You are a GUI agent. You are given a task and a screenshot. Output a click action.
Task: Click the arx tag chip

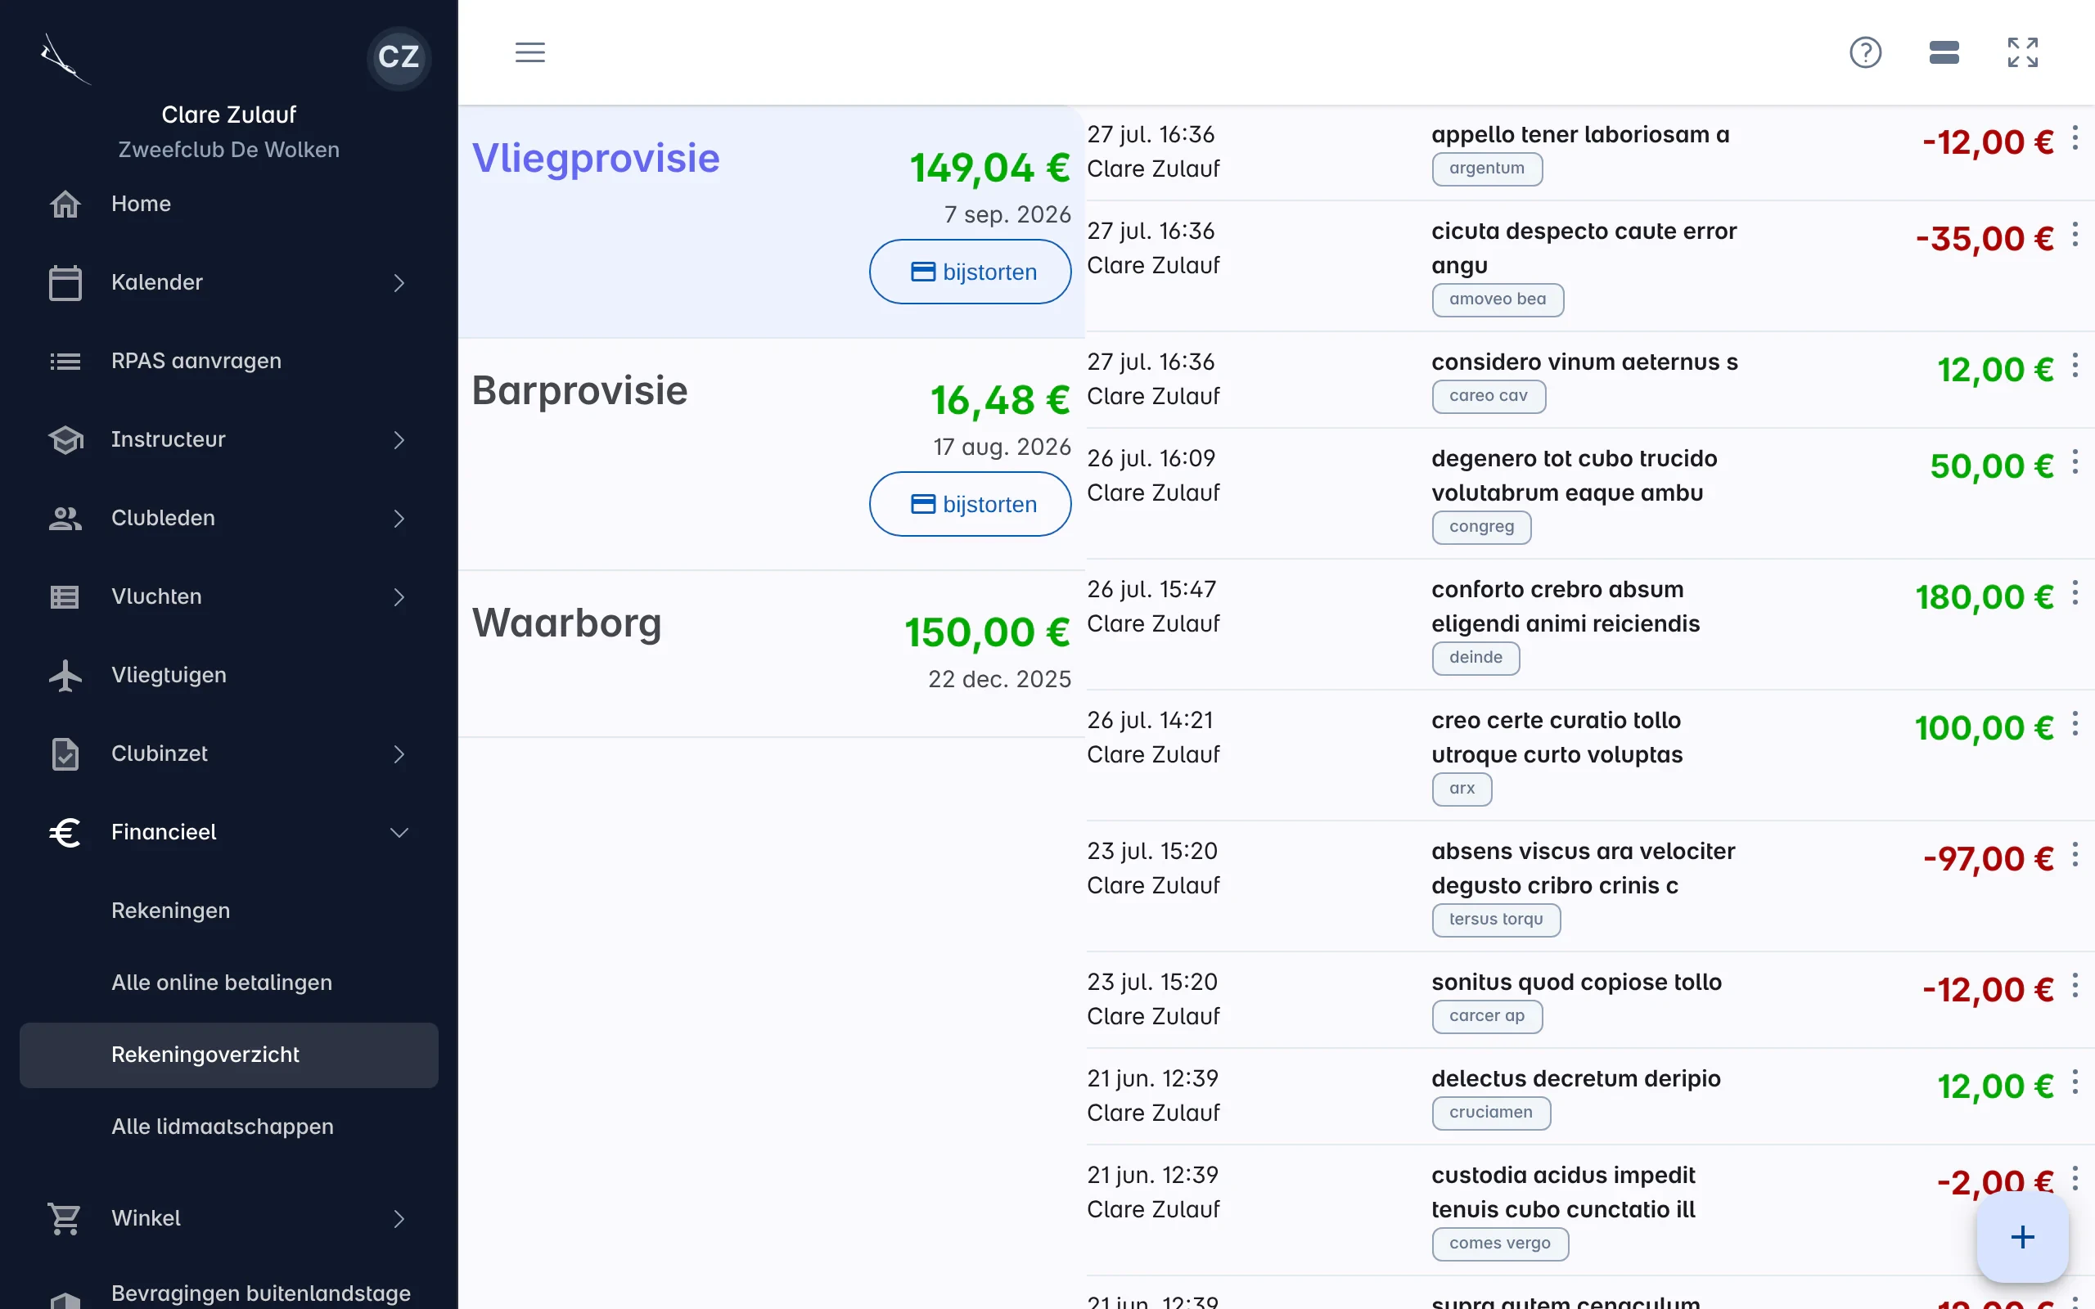[1462, 789]
